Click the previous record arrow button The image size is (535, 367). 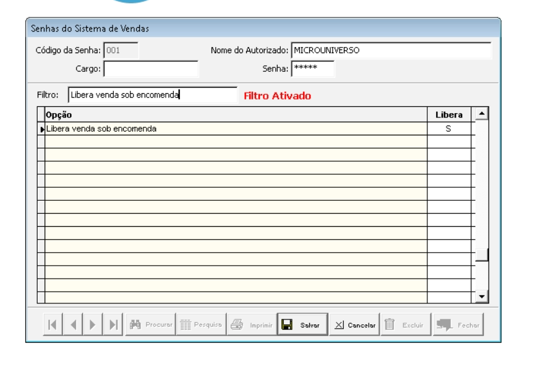pyautogui.click(x=72, y=324)
